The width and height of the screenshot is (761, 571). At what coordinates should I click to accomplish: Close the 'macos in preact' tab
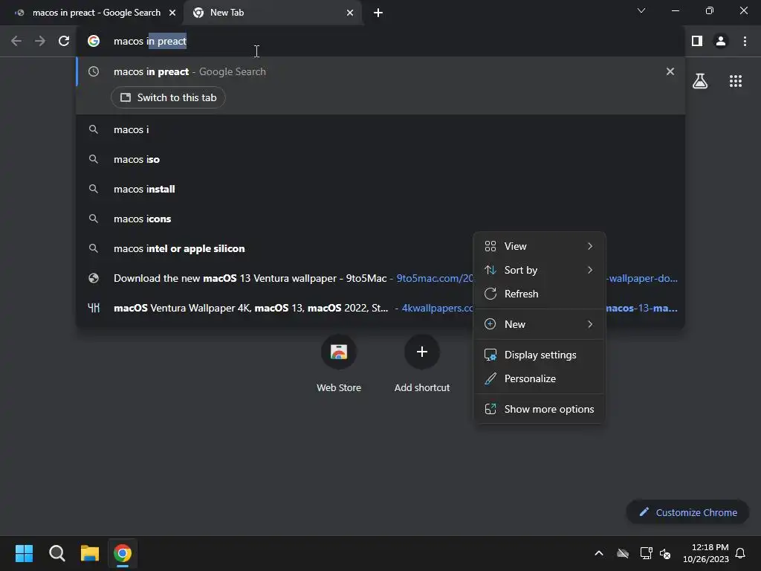[172, 13]
